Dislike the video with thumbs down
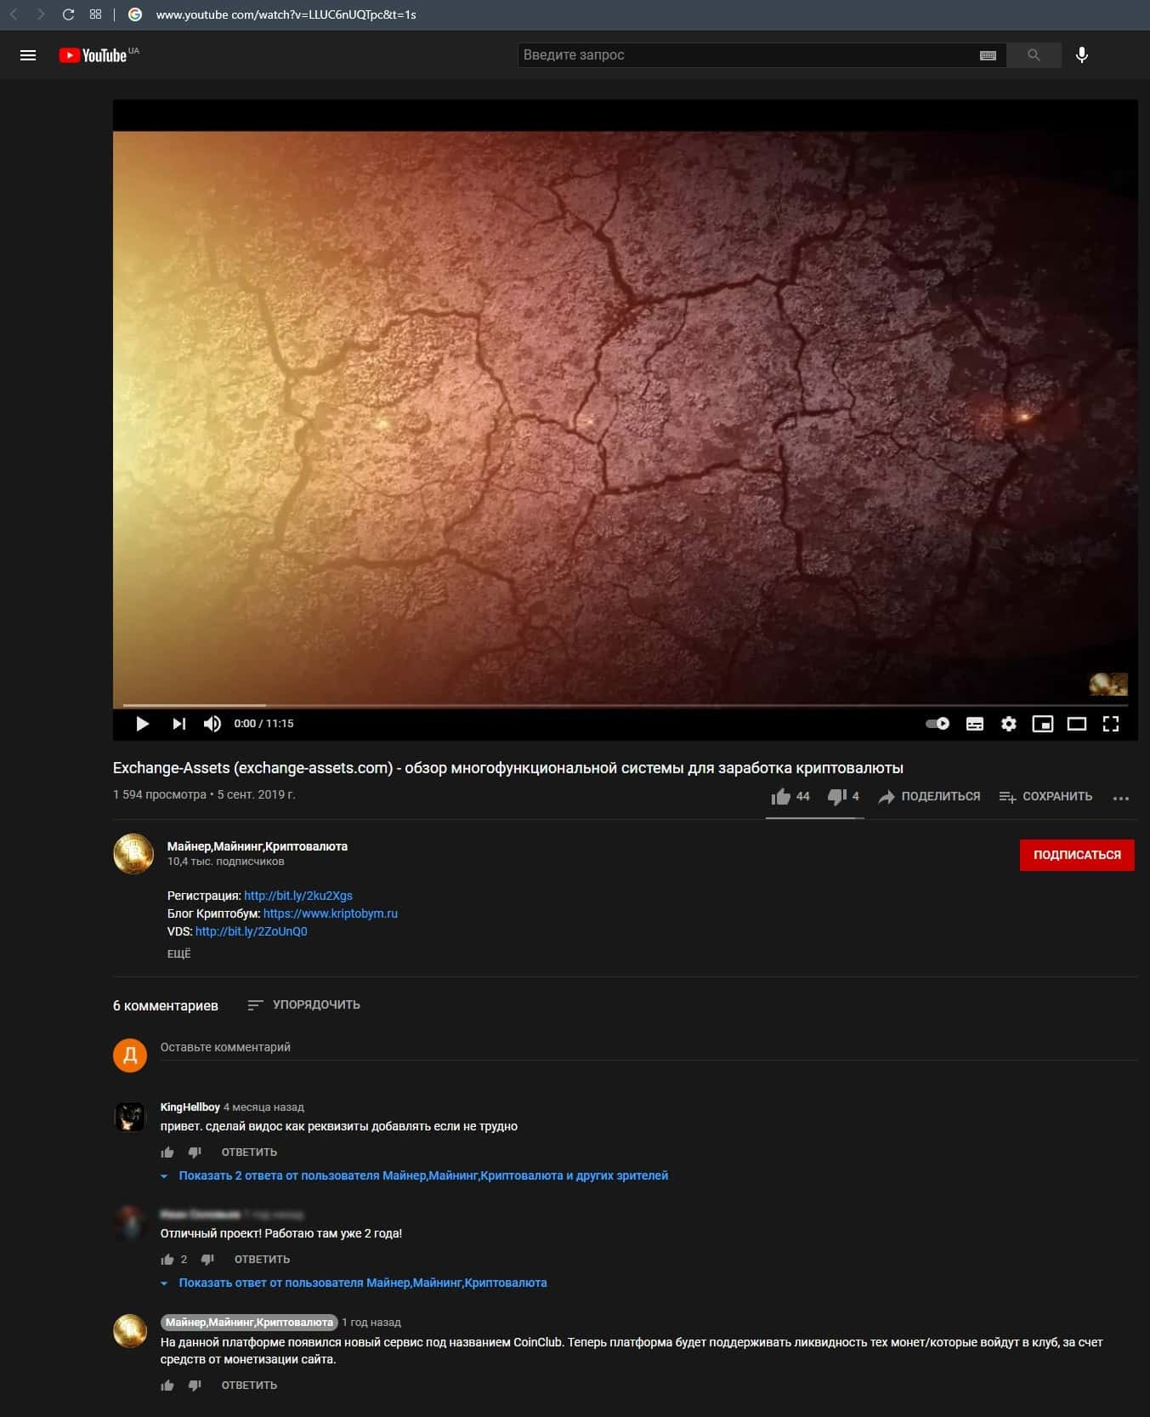 (x=836, y=797)
